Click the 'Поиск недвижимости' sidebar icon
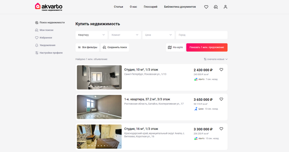The width and height of the screenshot is (289, 152). (37, 23)
